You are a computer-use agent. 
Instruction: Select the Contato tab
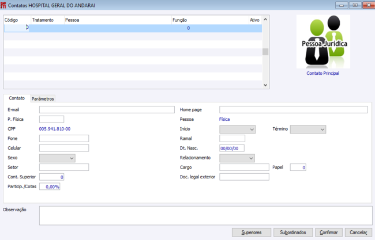point(17,98)
